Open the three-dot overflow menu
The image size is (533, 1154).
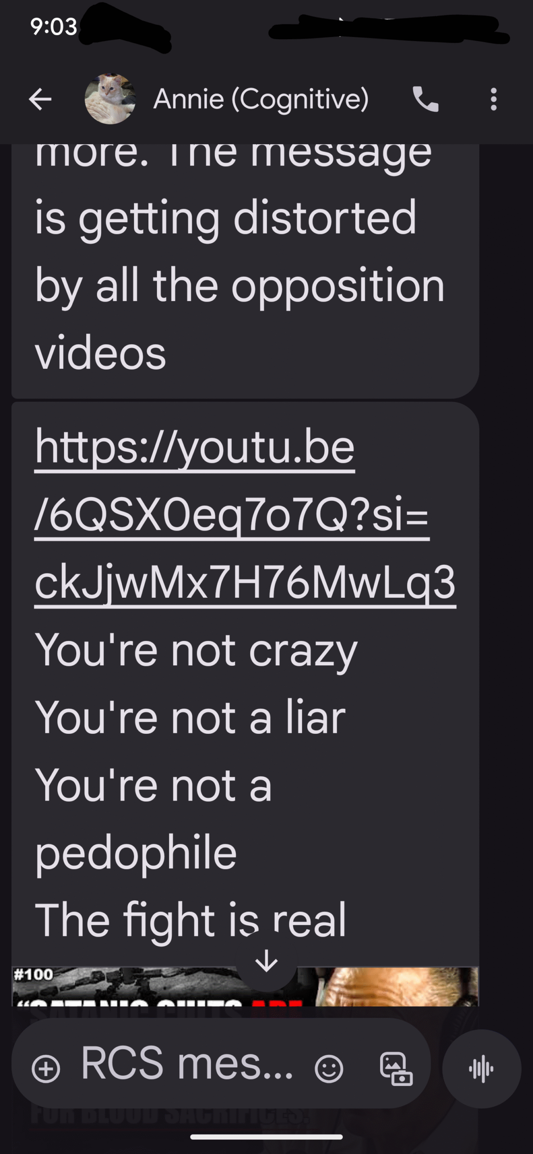[494, 99]
